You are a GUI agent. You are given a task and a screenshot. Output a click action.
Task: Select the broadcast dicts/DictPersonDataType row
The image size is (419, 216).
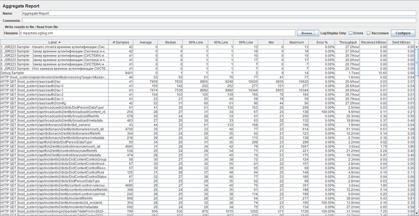pyautogui.click(x=208, y=107)
